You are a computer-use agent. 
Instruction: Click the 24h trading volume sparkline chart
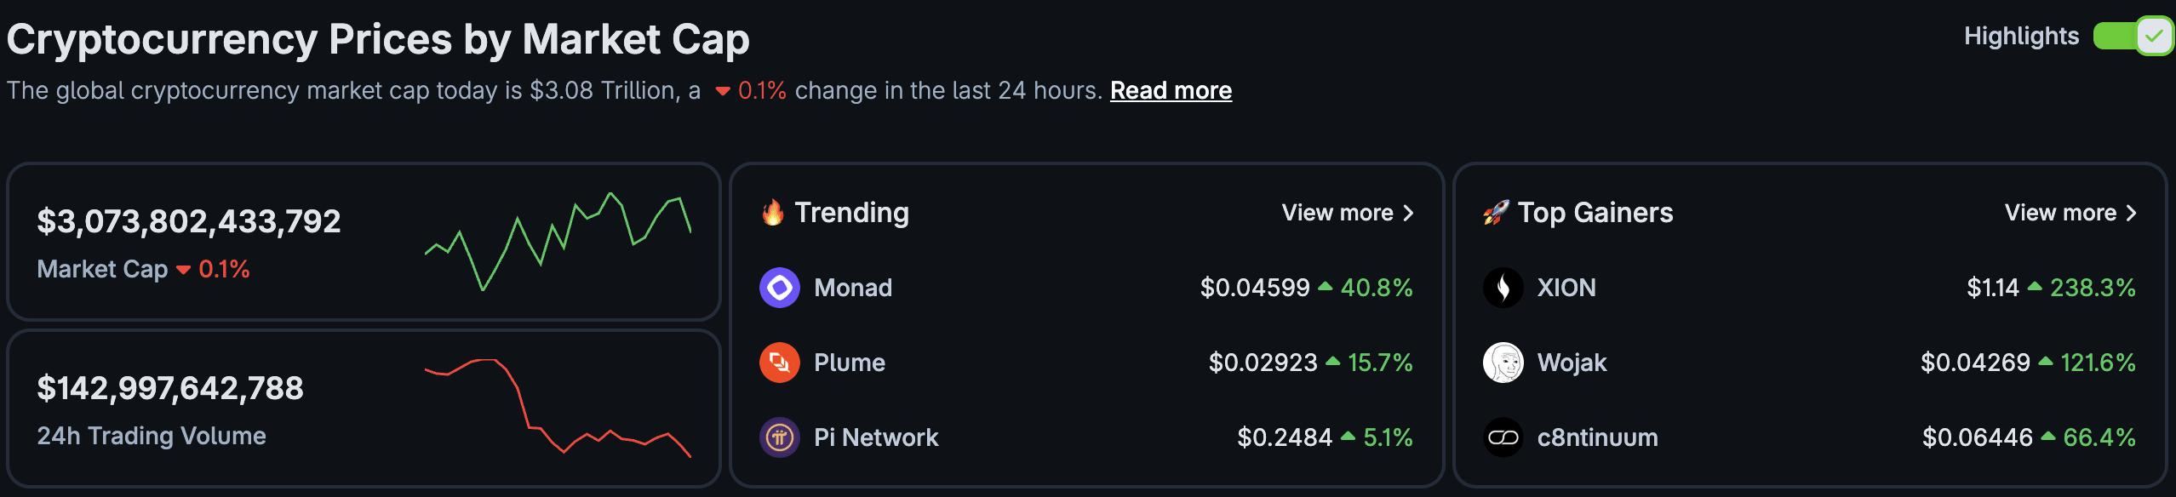tap(558, 407)
